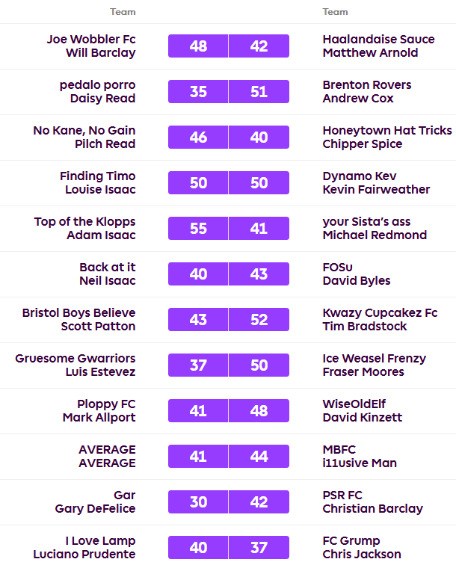Open Bristol Boys Believe team page

coord(78,313)
